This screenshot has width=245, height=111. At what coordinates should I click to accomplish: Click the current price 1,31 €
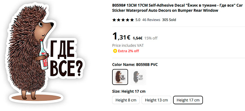point(121,37)
